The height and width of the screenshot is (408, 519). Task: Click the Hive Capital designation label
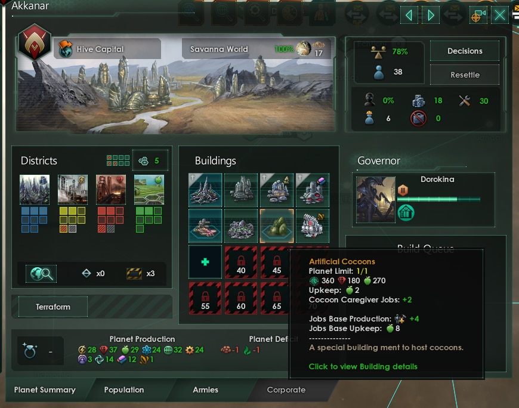[x=100, y=49]
